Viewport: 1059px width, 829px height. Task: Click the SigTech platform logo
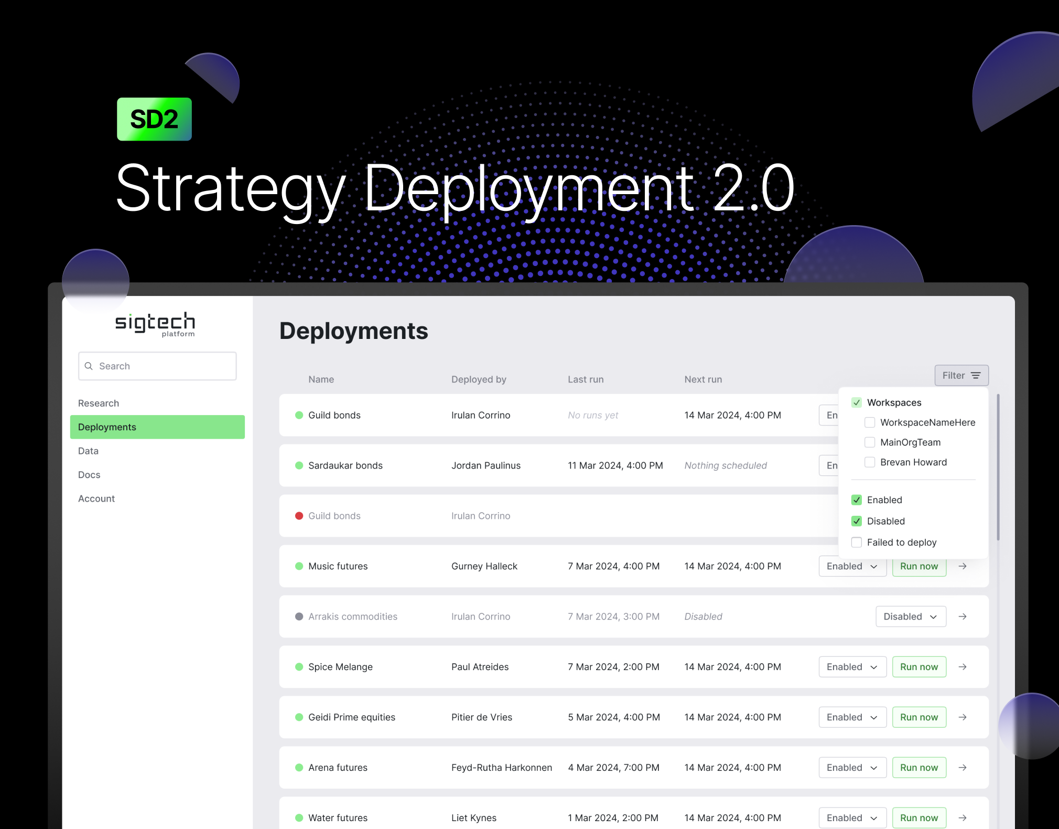[155, 324]
